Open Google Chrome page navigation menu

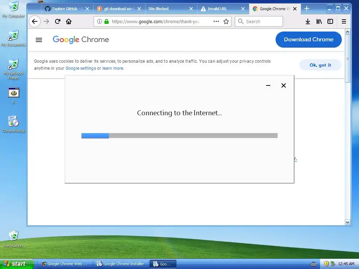coord(39,40)
